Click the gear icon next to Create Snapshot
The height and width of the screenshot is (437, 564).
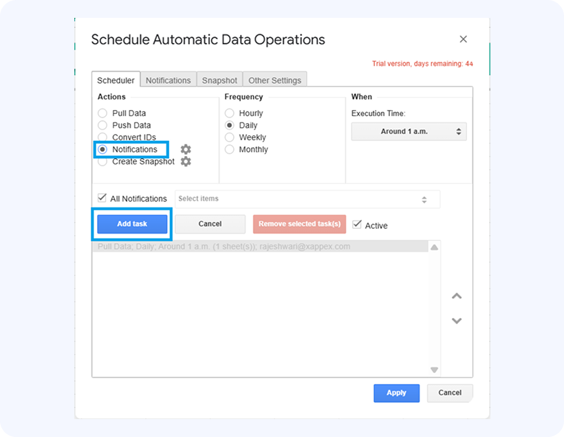186,161
